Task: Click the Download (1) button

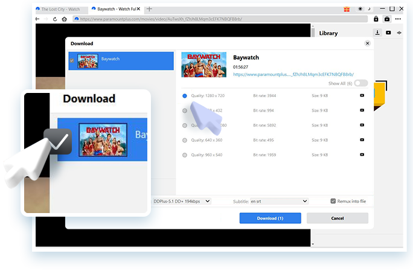Action: coord(271,218)
